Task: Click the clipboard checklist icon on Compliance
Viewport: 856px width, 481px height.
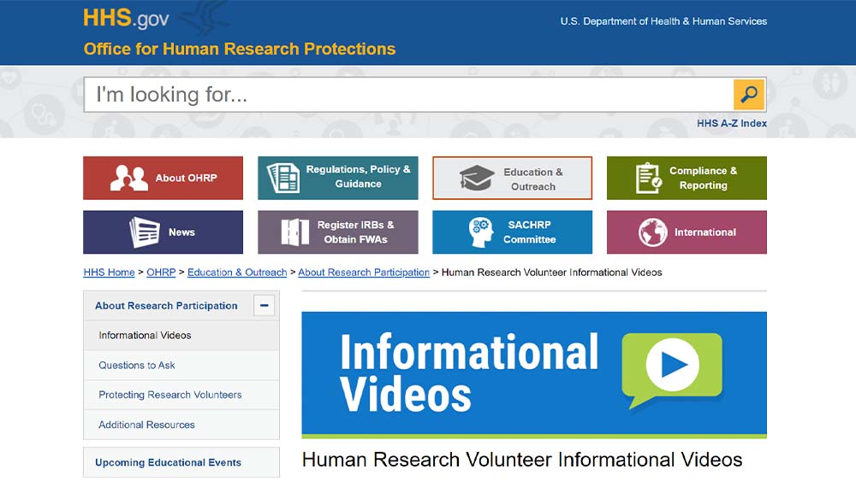Action: [x=649, y=178]
